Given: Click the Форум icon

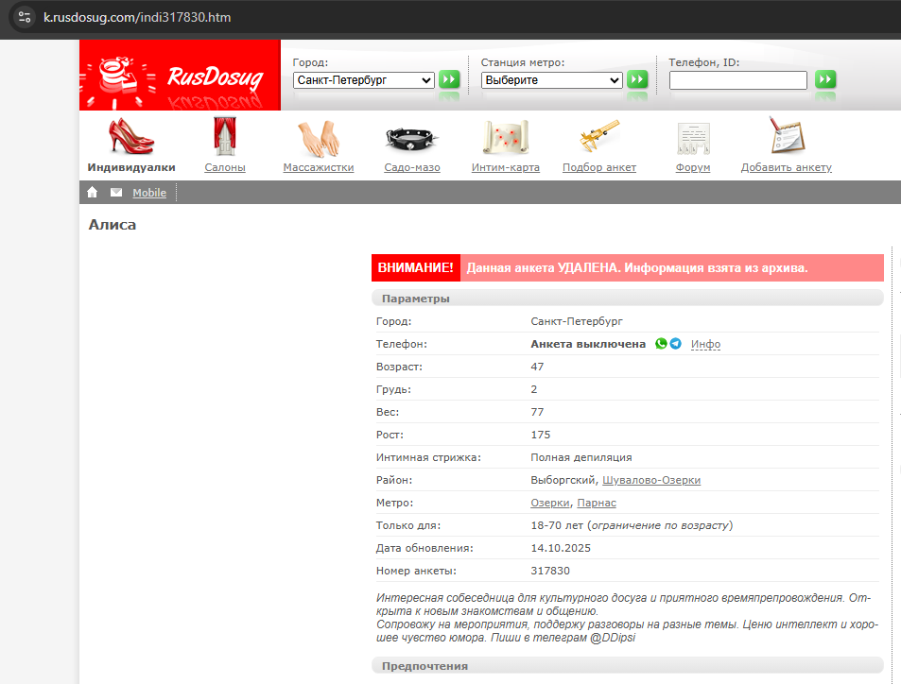Looking at the screenshot, I should pyautogui.click(x=693, y=138).
